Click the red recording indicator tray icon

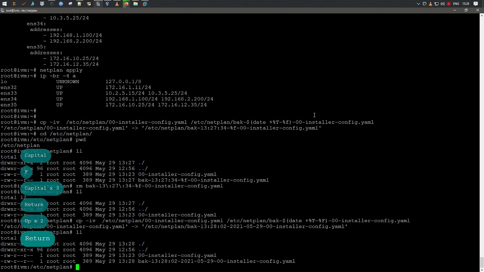click(449, 4)
